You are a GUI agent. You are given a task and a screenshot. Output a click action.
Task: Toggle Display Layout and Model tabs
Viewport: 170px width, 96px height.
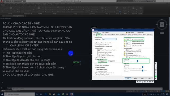point(95,66)
